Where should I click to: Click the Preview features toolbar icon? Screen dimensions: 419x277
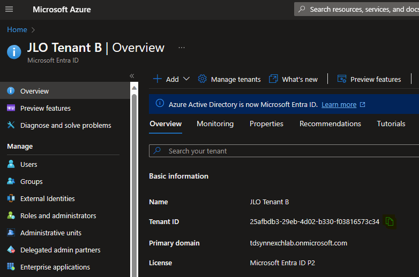coord(342,79)
